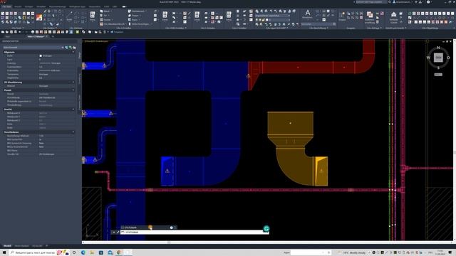Image resolution: width=456 pixels, height=256 pixels.
Task: Click the green round icon right of command line
Action: 266,229
